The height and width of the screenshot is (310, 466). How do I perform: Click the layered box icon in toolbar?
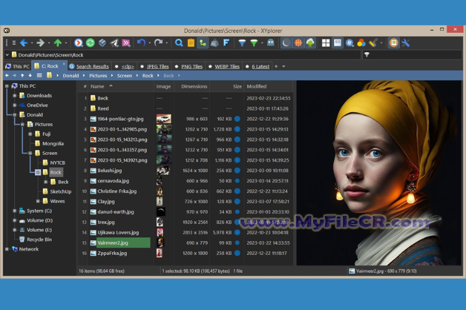click(102, 43)
